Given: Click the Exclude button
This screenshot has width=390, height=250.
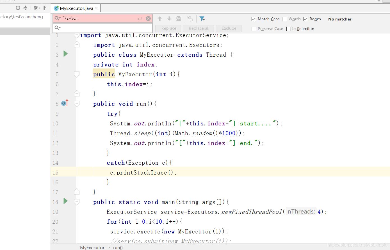Looking at the screenshot, I should pos(229,28).
